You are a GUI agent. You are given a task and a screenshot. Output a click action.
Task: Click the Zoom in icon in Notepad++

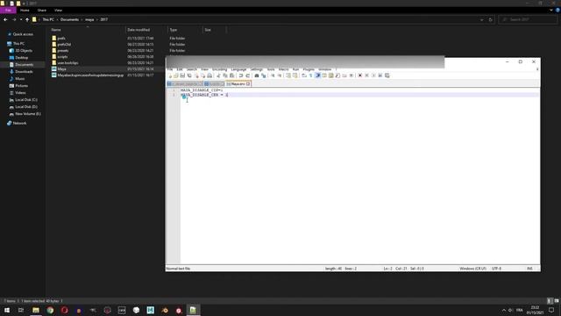(273, 75)
